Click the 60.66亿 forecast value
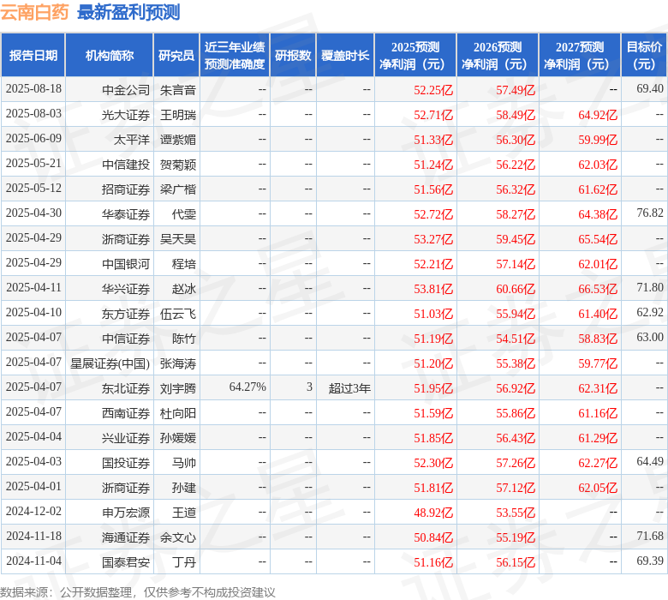The height and width of the screenshot is (600, 668). [x=516, y=288]
